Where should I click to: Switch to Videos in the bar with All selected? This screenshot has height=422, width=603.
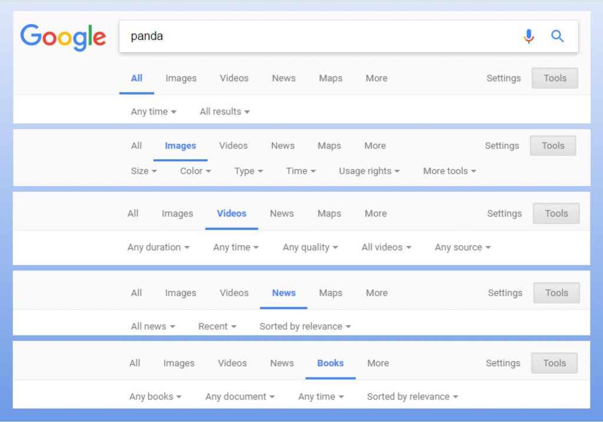pyautogui.click(x=234, y=78)
